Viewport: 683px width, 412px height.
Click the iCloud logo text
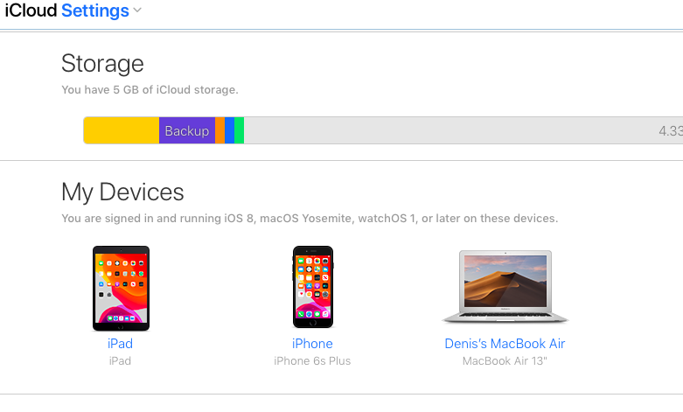(31, 10)
